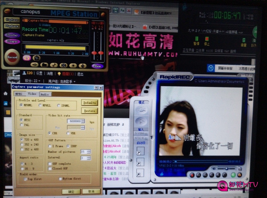Open the NTSC M standard dropdown in RapidREC
Image resolution: width=267 pixels, height=198 pixels.
coord(141,138)
